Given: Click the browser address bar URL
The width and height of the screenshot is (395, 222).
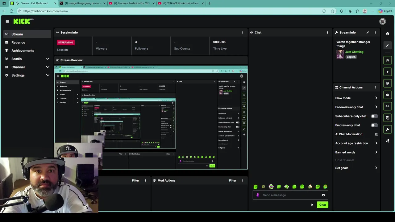Looking at the screenshot, I should (45, 11).
